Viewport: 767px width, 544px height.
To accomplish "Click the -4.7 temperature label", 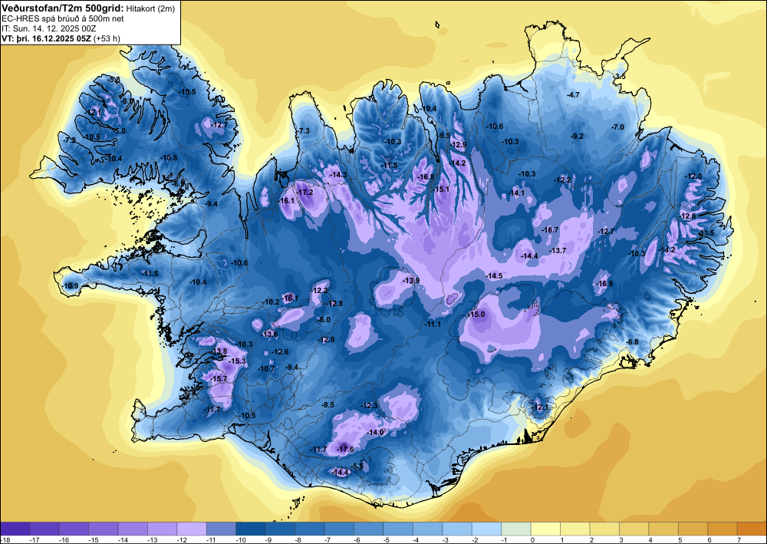I will [573, 94].
